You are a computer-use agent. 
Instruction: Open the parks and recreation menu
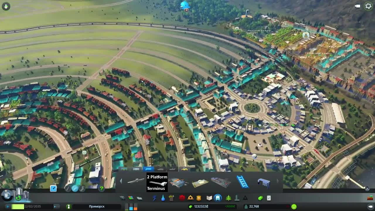coord(228,198)
